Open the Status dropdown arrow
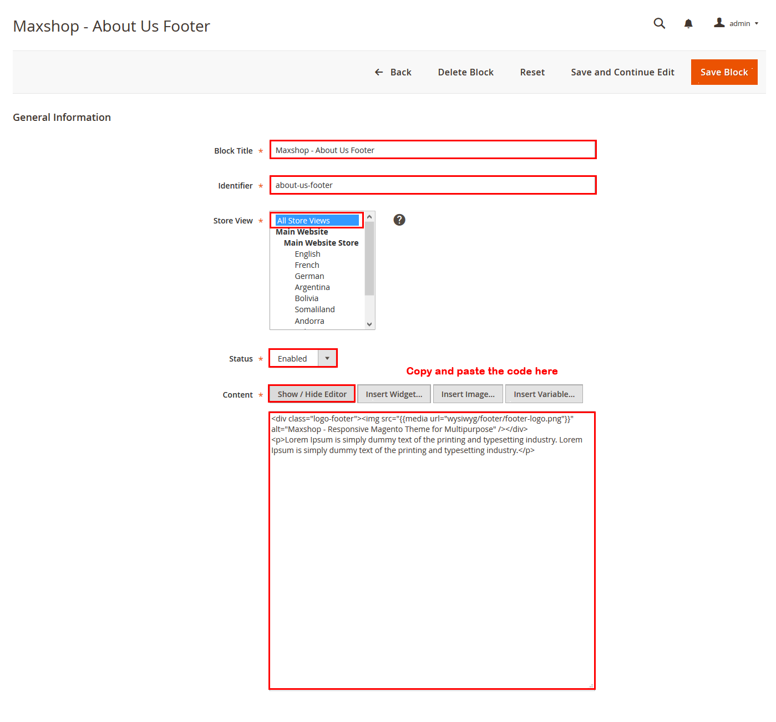Viewport: 776px width, 722px height. (x=327, y=358)
